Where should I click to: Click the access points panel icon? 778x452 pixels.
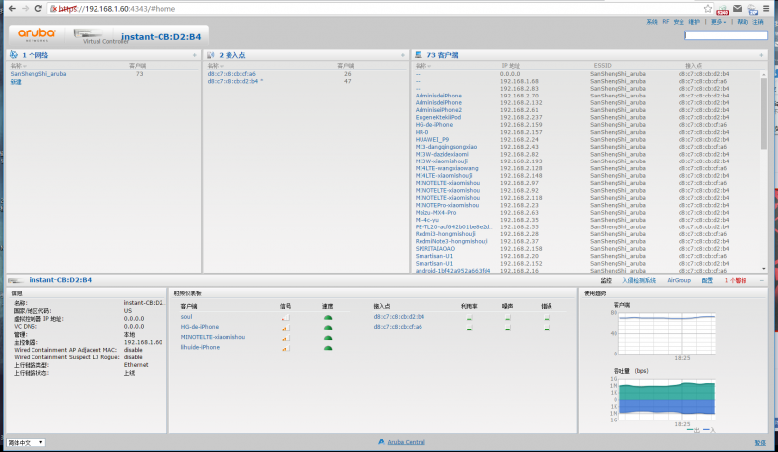(213, 55)
